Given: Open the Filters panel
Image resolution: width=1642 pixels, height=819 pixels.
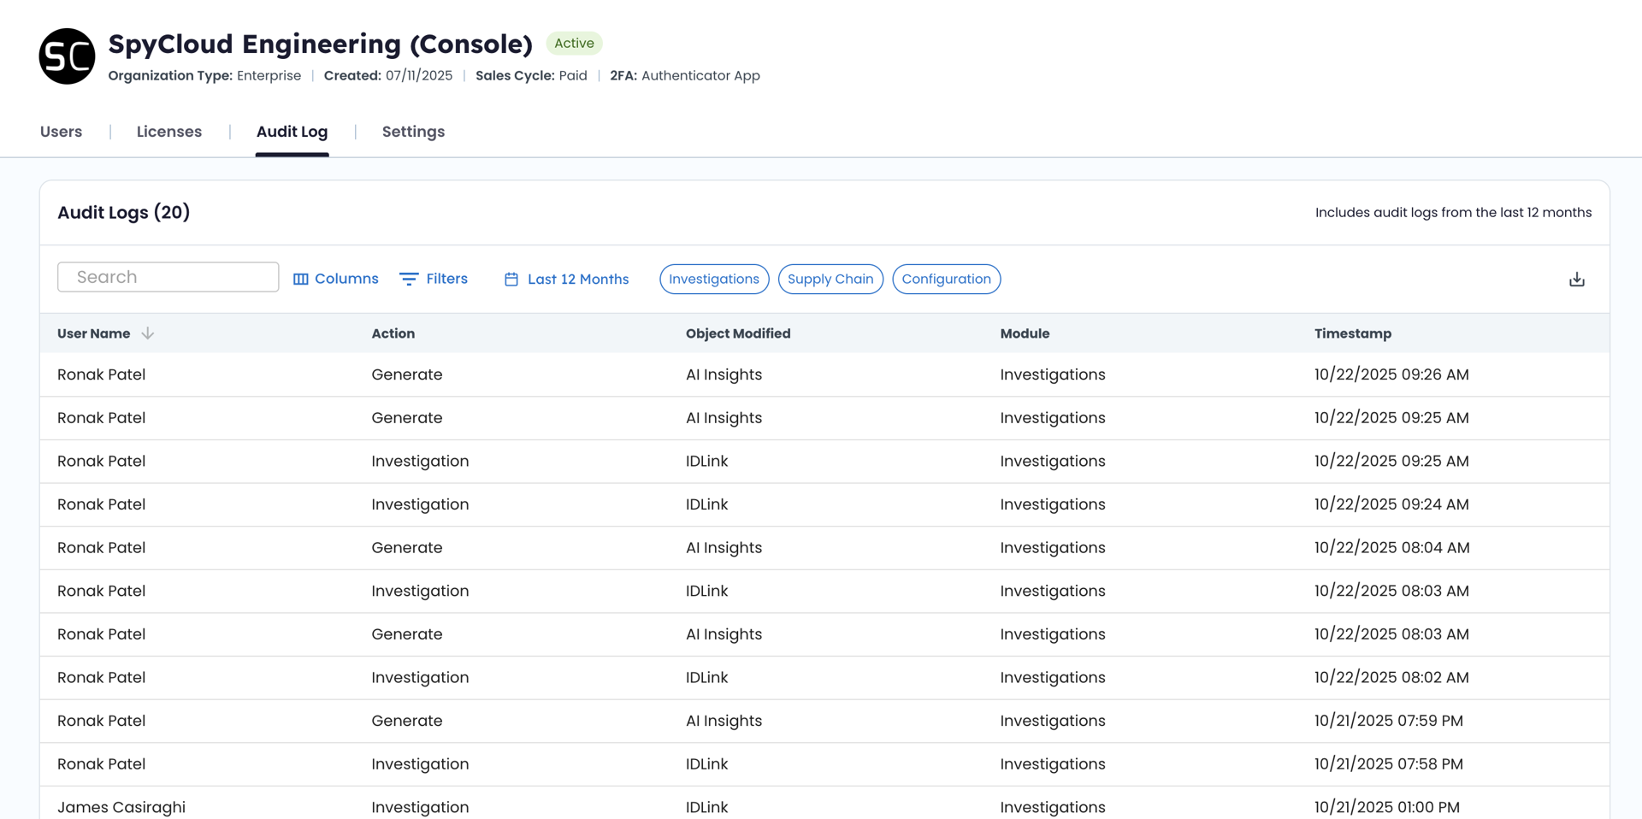Looking at the screenshot, I should pyautogui.click(x=434, y=280).
